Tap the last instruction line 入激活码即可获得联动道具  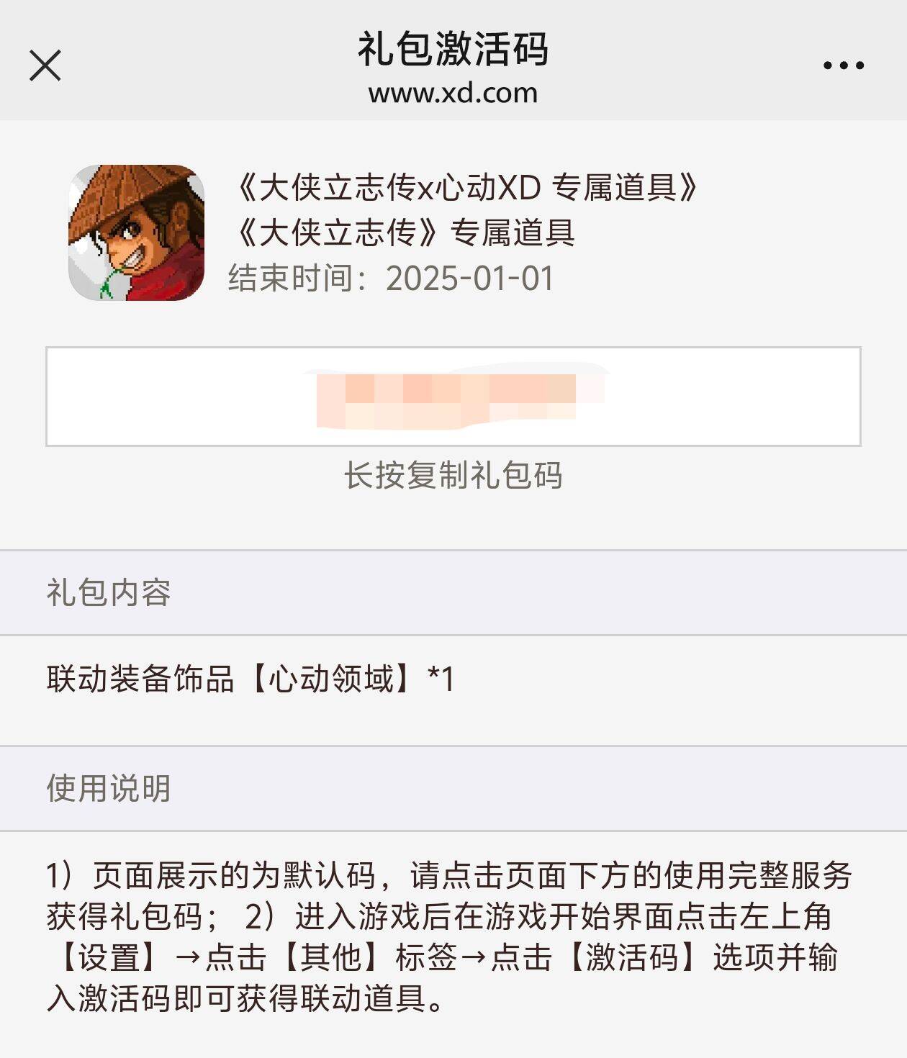tap(246, 998)
